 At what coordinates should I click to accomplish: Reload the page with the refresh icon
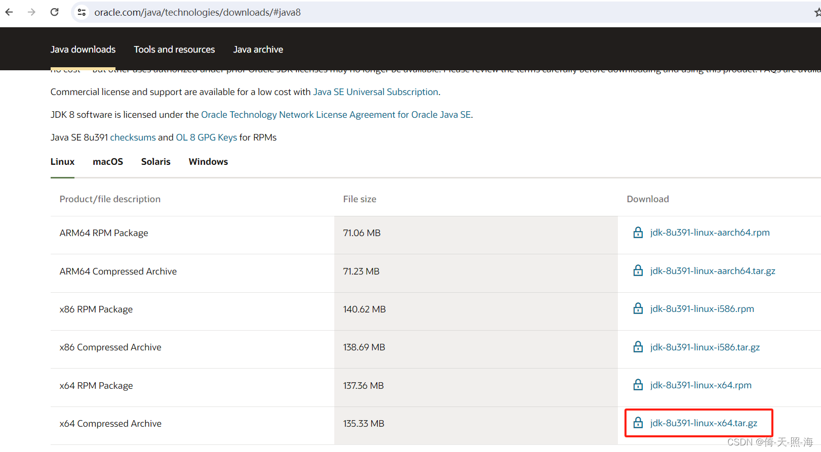55,12
